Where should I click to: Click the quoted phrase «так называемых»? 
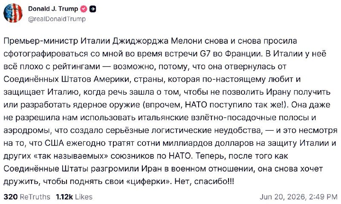[x=71, y=156]
